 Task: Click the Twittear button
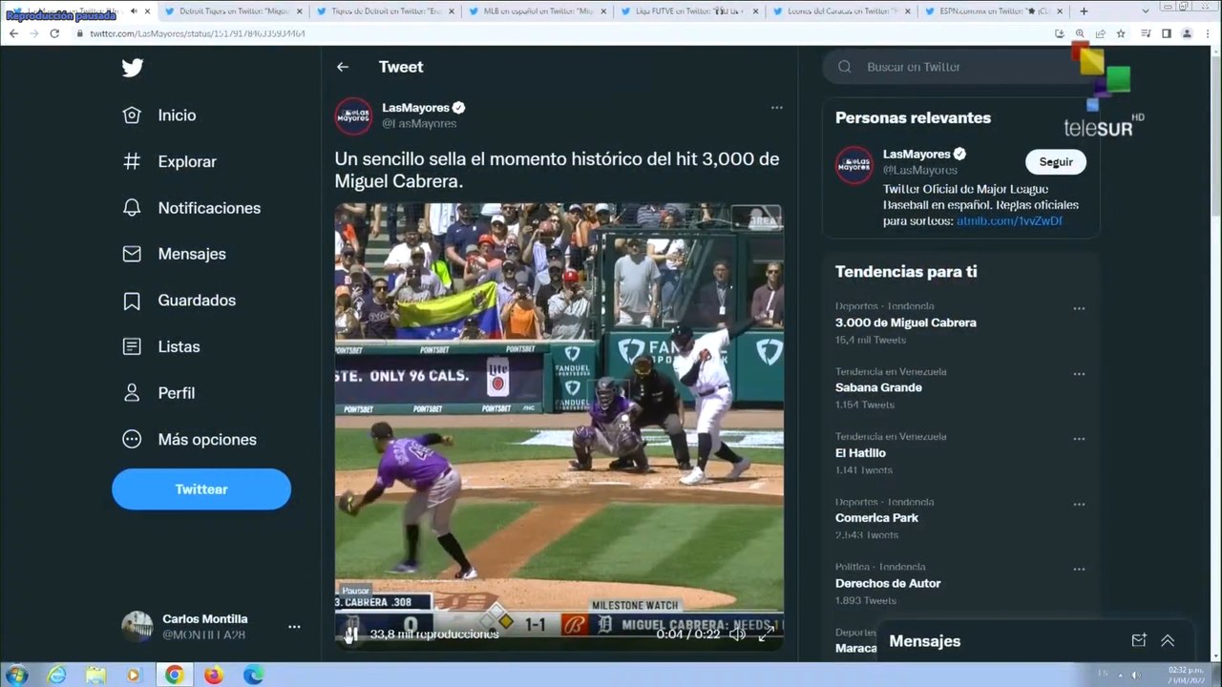pos(201,489)
